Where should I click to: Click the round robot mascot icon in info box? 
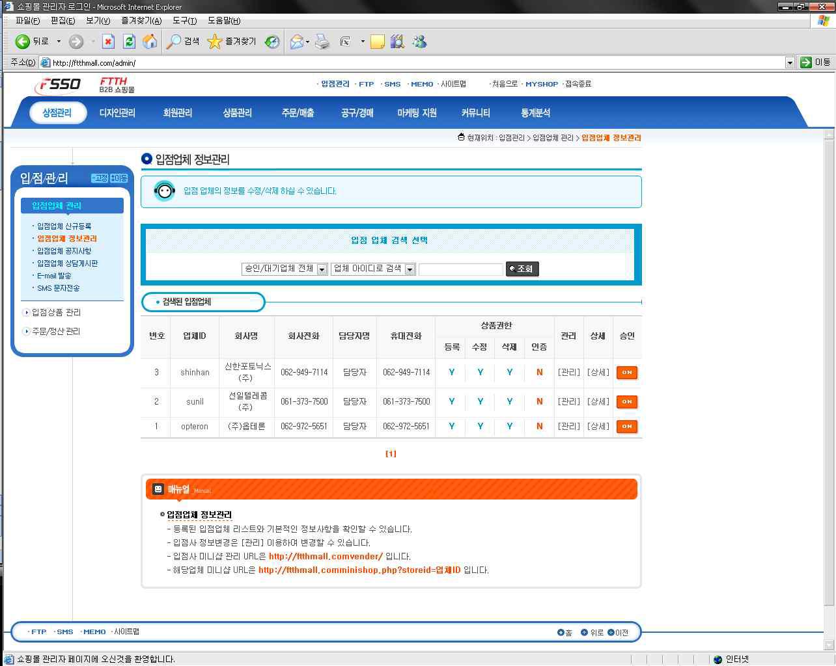coord(165,191)
